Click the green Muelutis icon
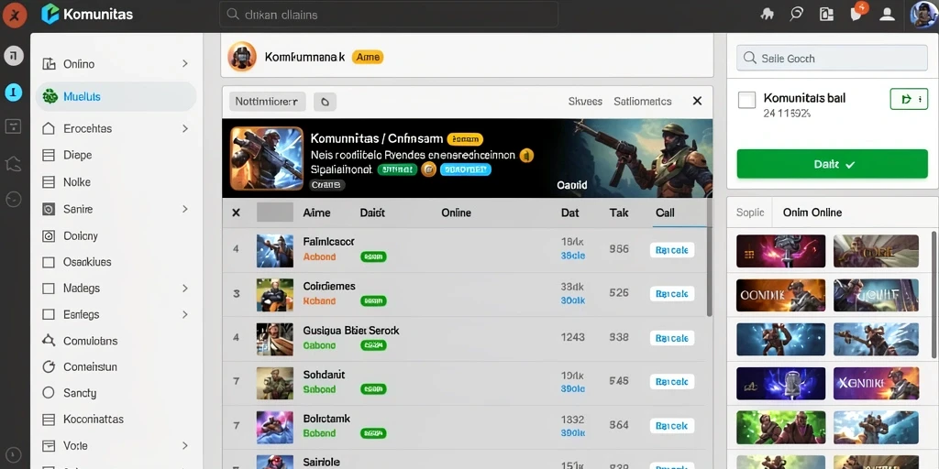Screen dimensions: 939x469 point(50,96)
